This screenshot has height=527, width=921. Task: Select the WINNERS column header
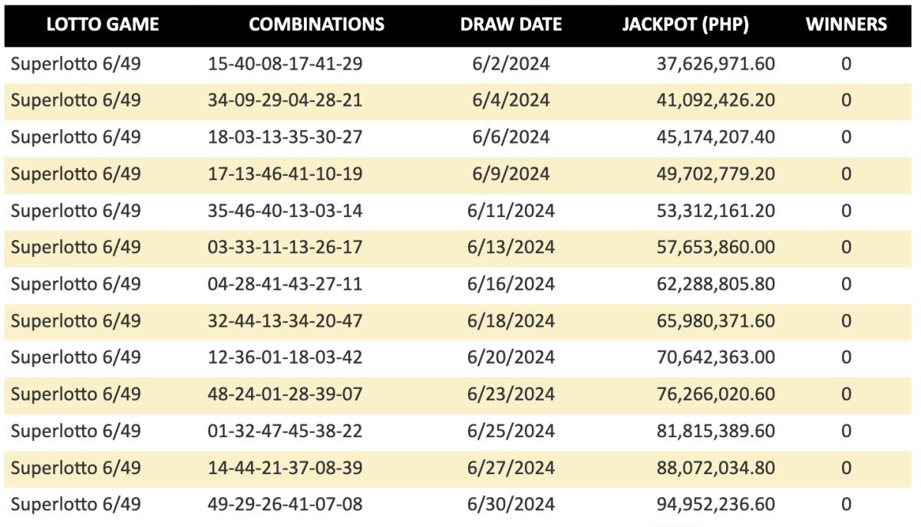[x=847, y=25]
